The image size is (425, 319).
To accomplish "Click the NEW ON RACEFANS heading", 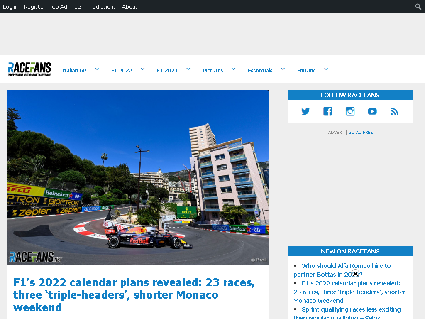I will (x=350, y=251).
